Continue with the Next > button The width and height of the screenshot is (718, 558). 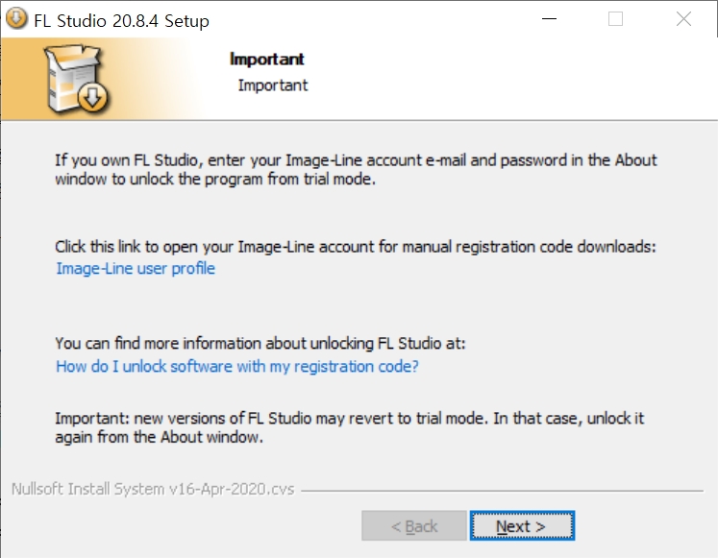pyautogui.click(x=522, y=526)
